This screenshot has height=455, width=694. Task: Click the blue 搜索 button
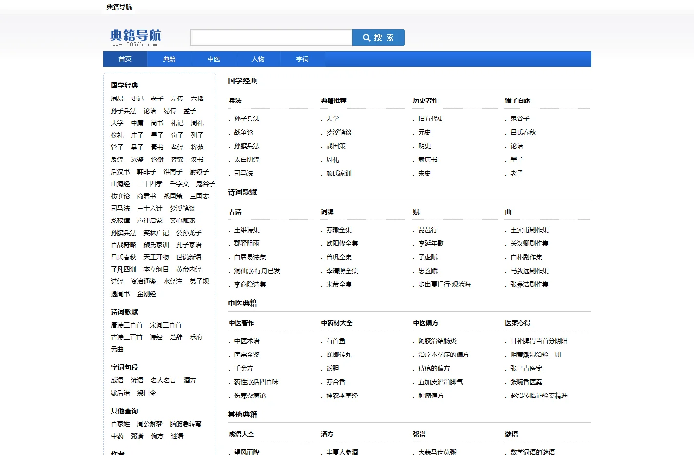pos(378,38)
